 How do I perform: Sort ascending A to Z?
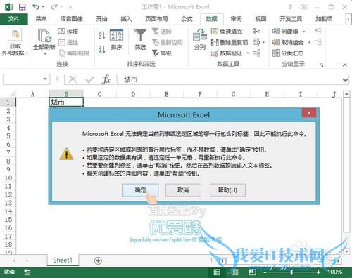pos(102,35)
